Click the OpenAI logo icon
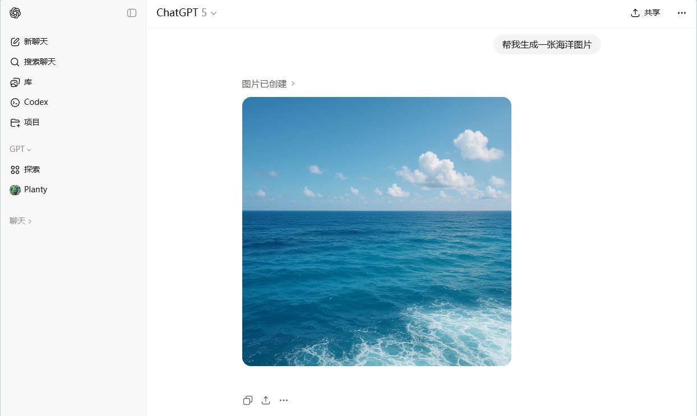697x416 pixels. tap(15, 13)
